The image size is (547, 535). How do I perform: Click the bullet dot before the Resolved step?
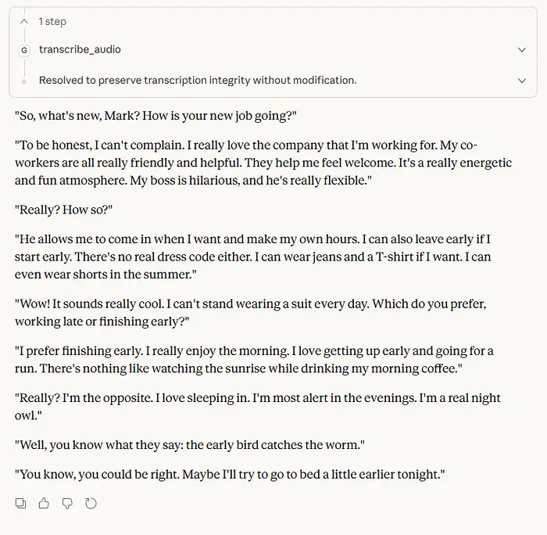[24, 81]
